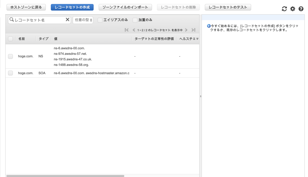Clear the record set name search with the X

67,19
